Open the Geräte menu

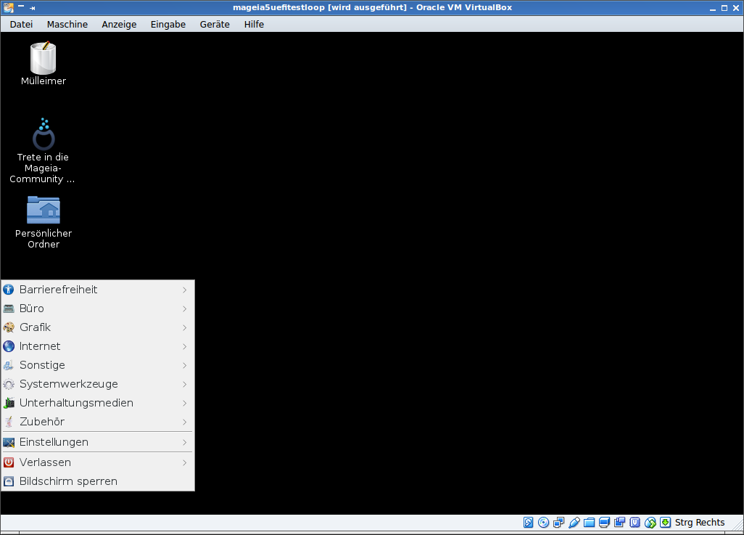[215, 24]
